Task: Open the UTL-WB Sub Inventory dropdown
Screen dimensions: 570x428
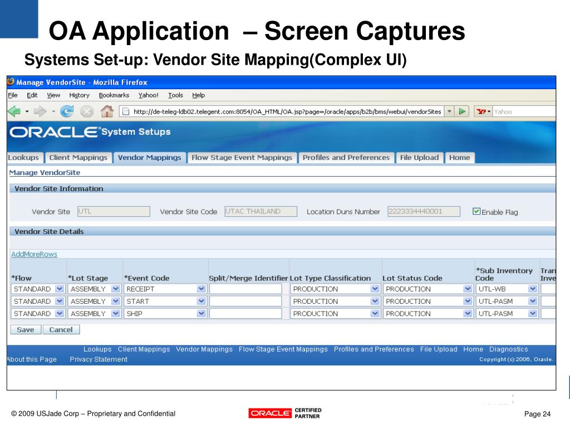Action: tap(533, 289)
